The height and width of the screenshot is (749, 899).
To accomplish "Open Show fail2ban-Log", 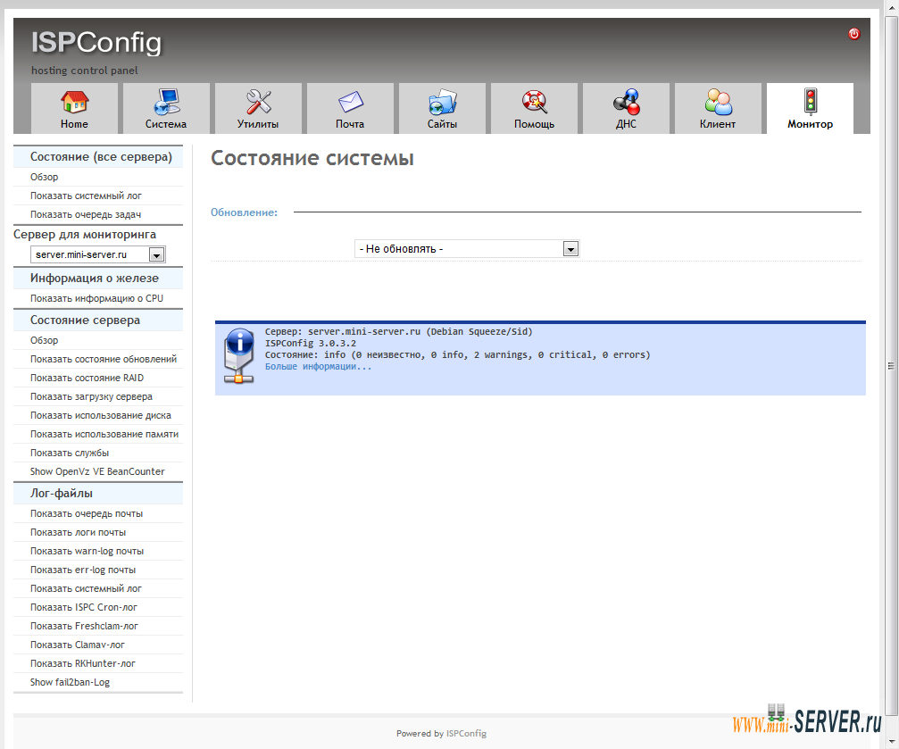I will 70,682.
